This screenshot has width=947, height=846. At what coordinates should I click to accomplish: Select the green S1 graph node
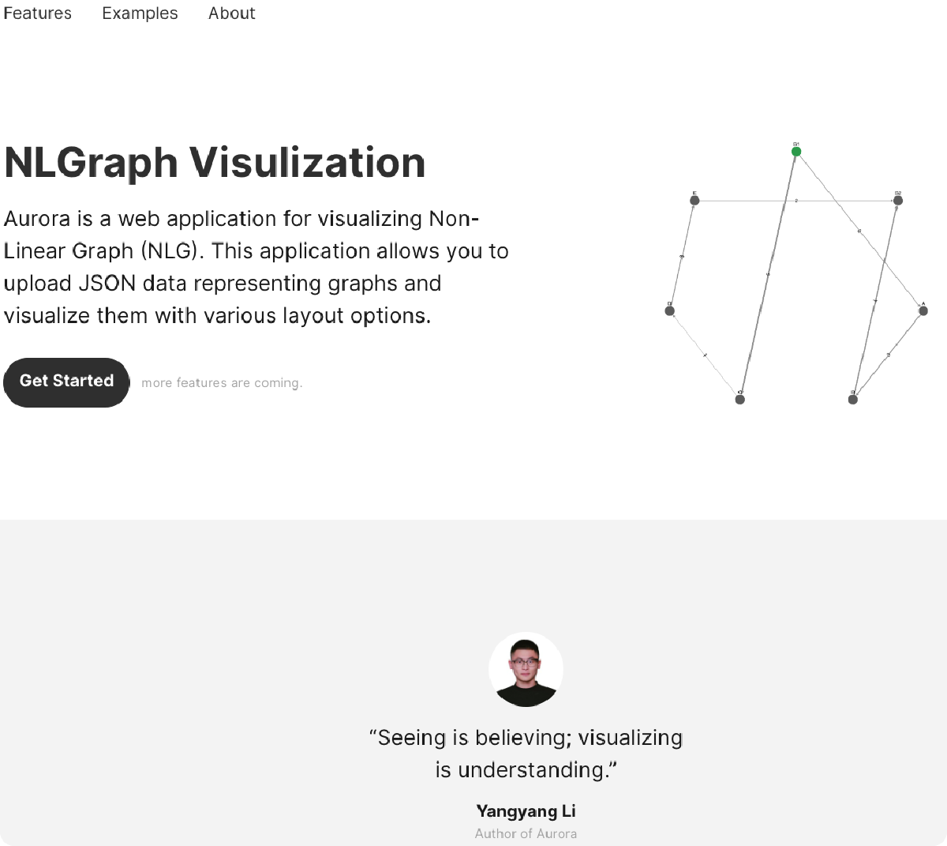pyautogui.click(x=796, y=152)
